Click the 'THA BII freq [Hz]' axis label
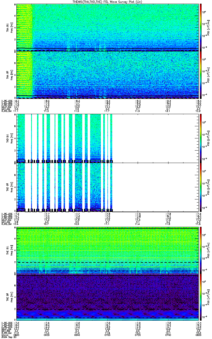Viewport: 212px width, 339px height. point(9,75)
